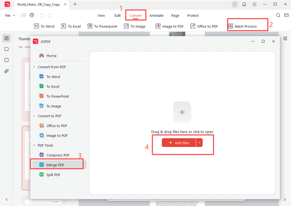This screenshot has width=291, height=206.
Task: Click the Add Files button
Action: tap(179, 143)
